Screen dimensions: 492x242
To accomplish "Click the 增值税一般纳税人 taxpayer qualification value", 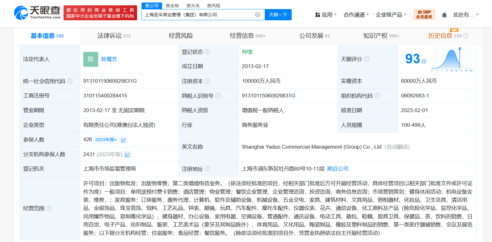I will pos(263,111).
